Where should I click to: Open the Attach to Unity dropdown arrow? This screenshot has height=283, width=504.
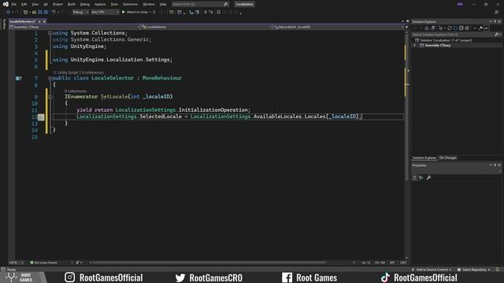[150, 13]
